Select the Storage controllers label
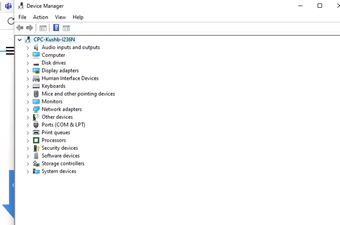The height and width of the screenshot is (225, 340). [63, 164]
